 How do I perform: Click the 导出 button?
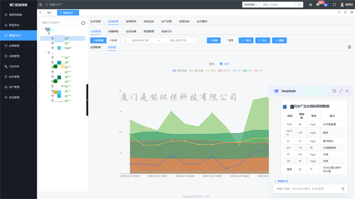click(x=246, y=41)
